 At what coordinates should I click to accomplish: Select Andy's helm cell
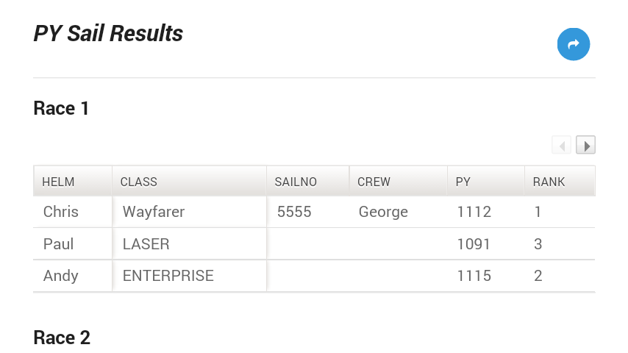(x=61, y=276)
